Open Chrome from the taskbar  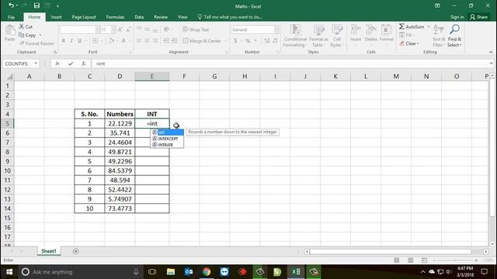click(x=207, y=272)
